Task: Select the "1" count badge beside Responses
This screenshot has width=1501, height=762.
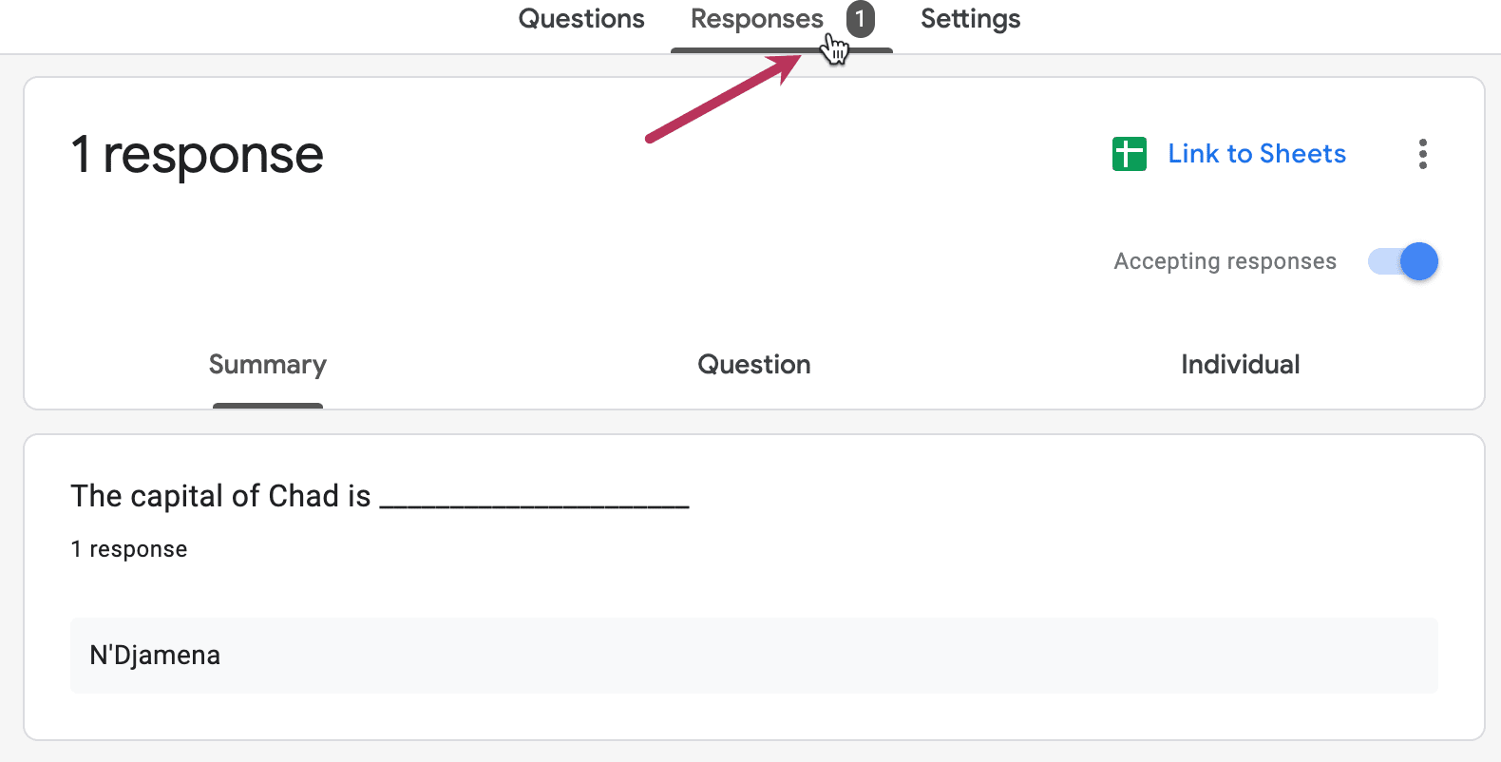Action: pos(861,18)
